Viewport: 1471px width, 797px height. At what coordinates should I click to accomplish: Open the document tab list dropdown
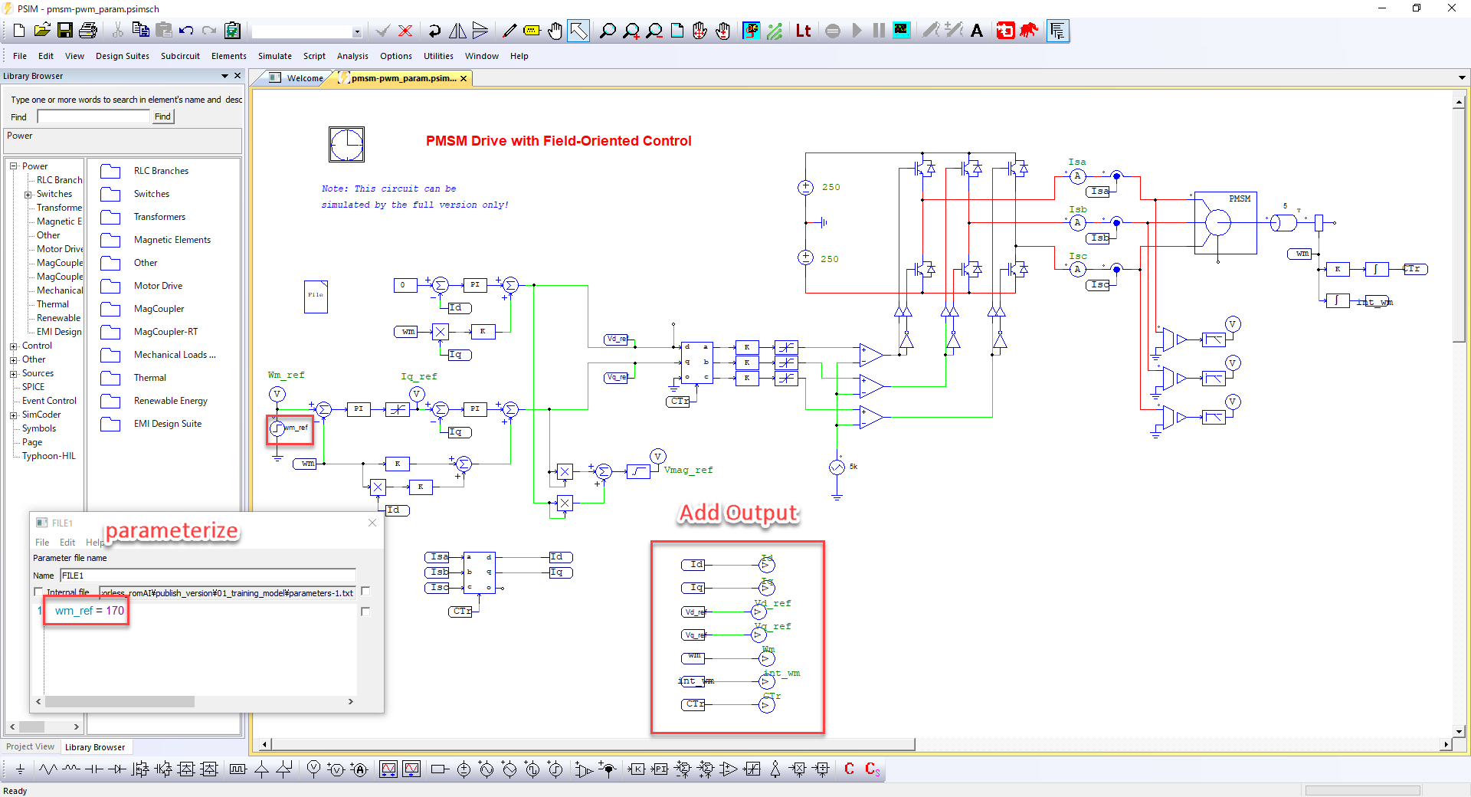(1461, 77)
